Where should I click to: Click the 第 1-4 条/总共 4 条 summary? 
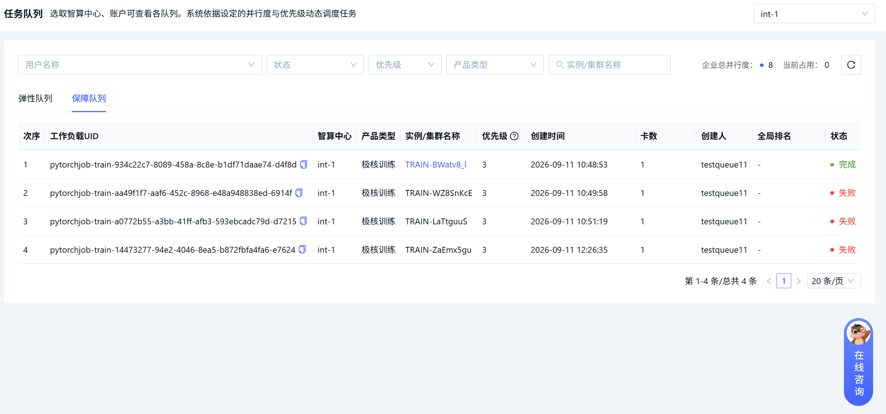point(721,281)
